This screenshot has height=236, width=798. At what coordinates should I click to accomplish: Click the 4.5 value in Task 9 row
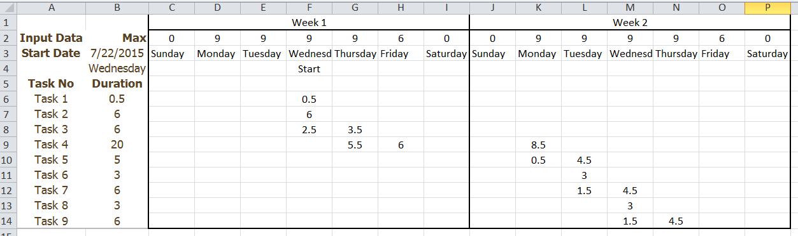[x=676, y=221]
